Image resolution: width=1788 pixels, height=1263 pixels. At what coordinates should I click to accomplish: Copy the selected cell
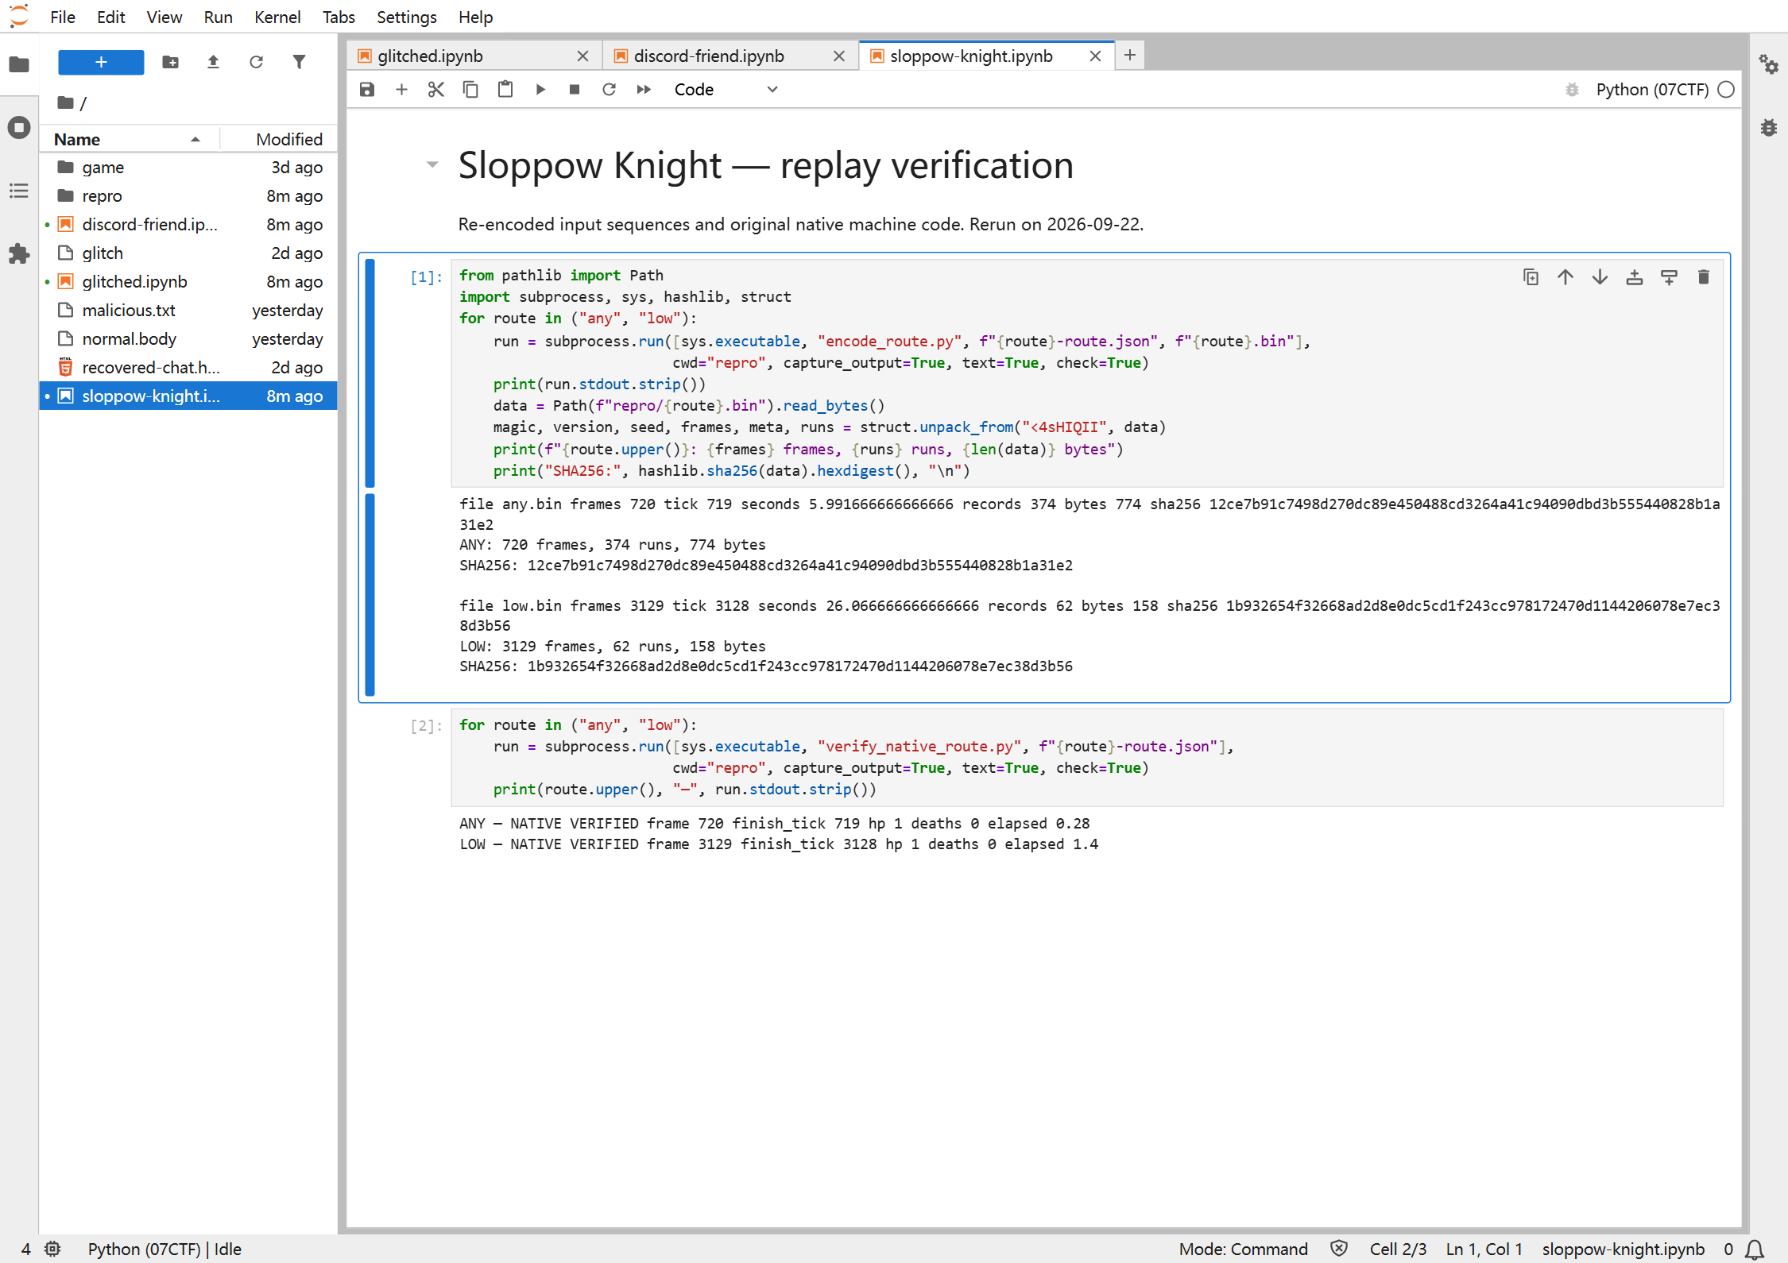pyautogui.click(x=470, y=89)
